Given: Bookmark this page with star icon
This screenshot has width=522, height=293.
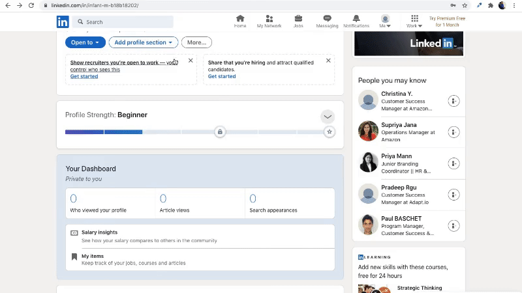Looking at the screenshot, I should 465,5.
